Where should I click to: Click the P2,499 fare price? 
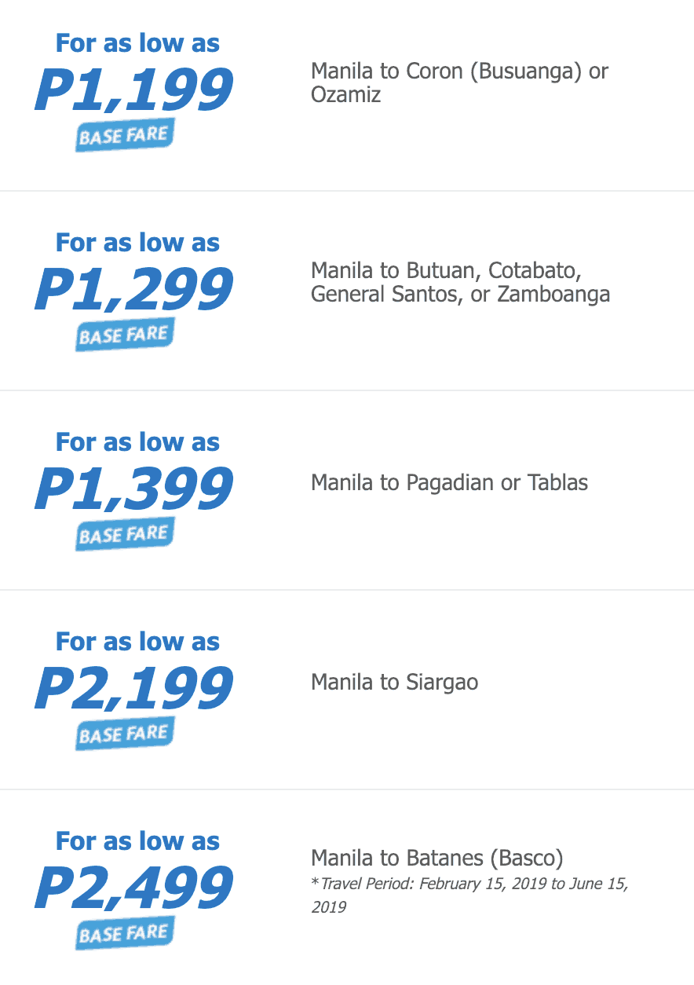coord(134,888)
